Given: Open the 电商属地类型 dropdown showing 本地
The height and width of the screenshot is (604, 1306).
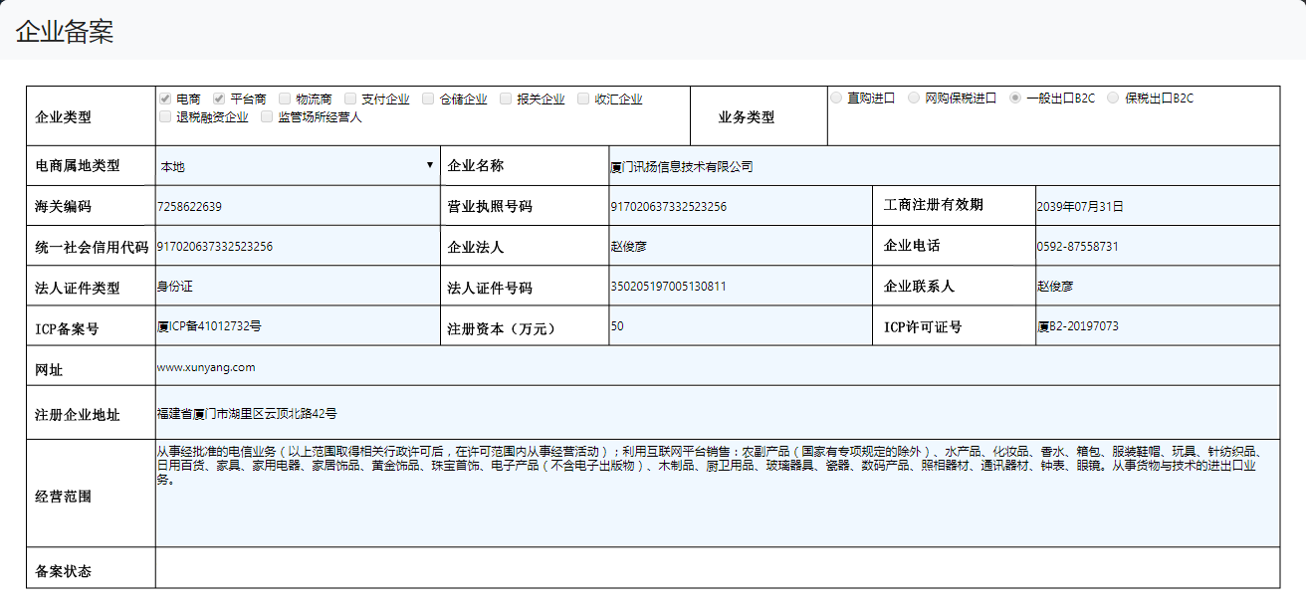Looking at the screenshot, I should click(294, 165).
